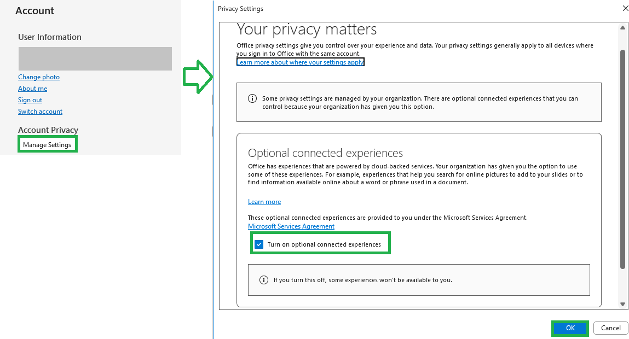Click the Switch account link

tap(40, 112)
